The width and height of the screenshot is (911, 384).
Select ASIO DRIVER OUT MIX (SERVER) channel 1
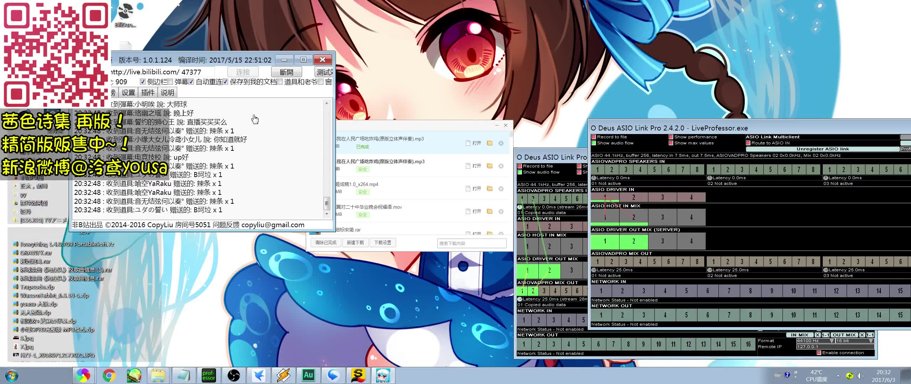[x=605, y=241]
